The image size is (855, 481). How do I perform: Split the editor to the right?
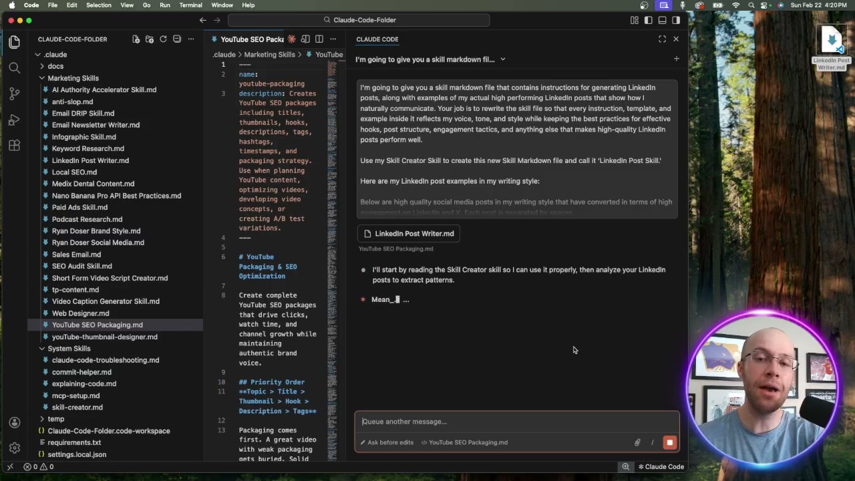(319, 39)
